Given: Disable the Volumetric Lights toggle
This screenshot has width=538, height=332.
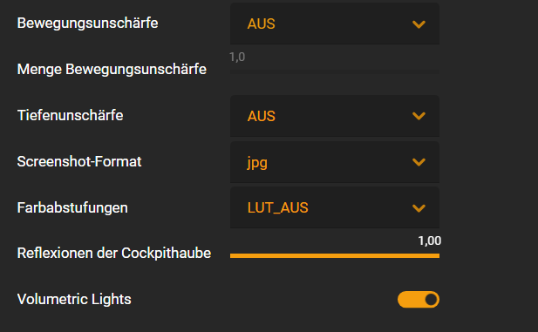Looking at the screenshot, I should (419, 300).
